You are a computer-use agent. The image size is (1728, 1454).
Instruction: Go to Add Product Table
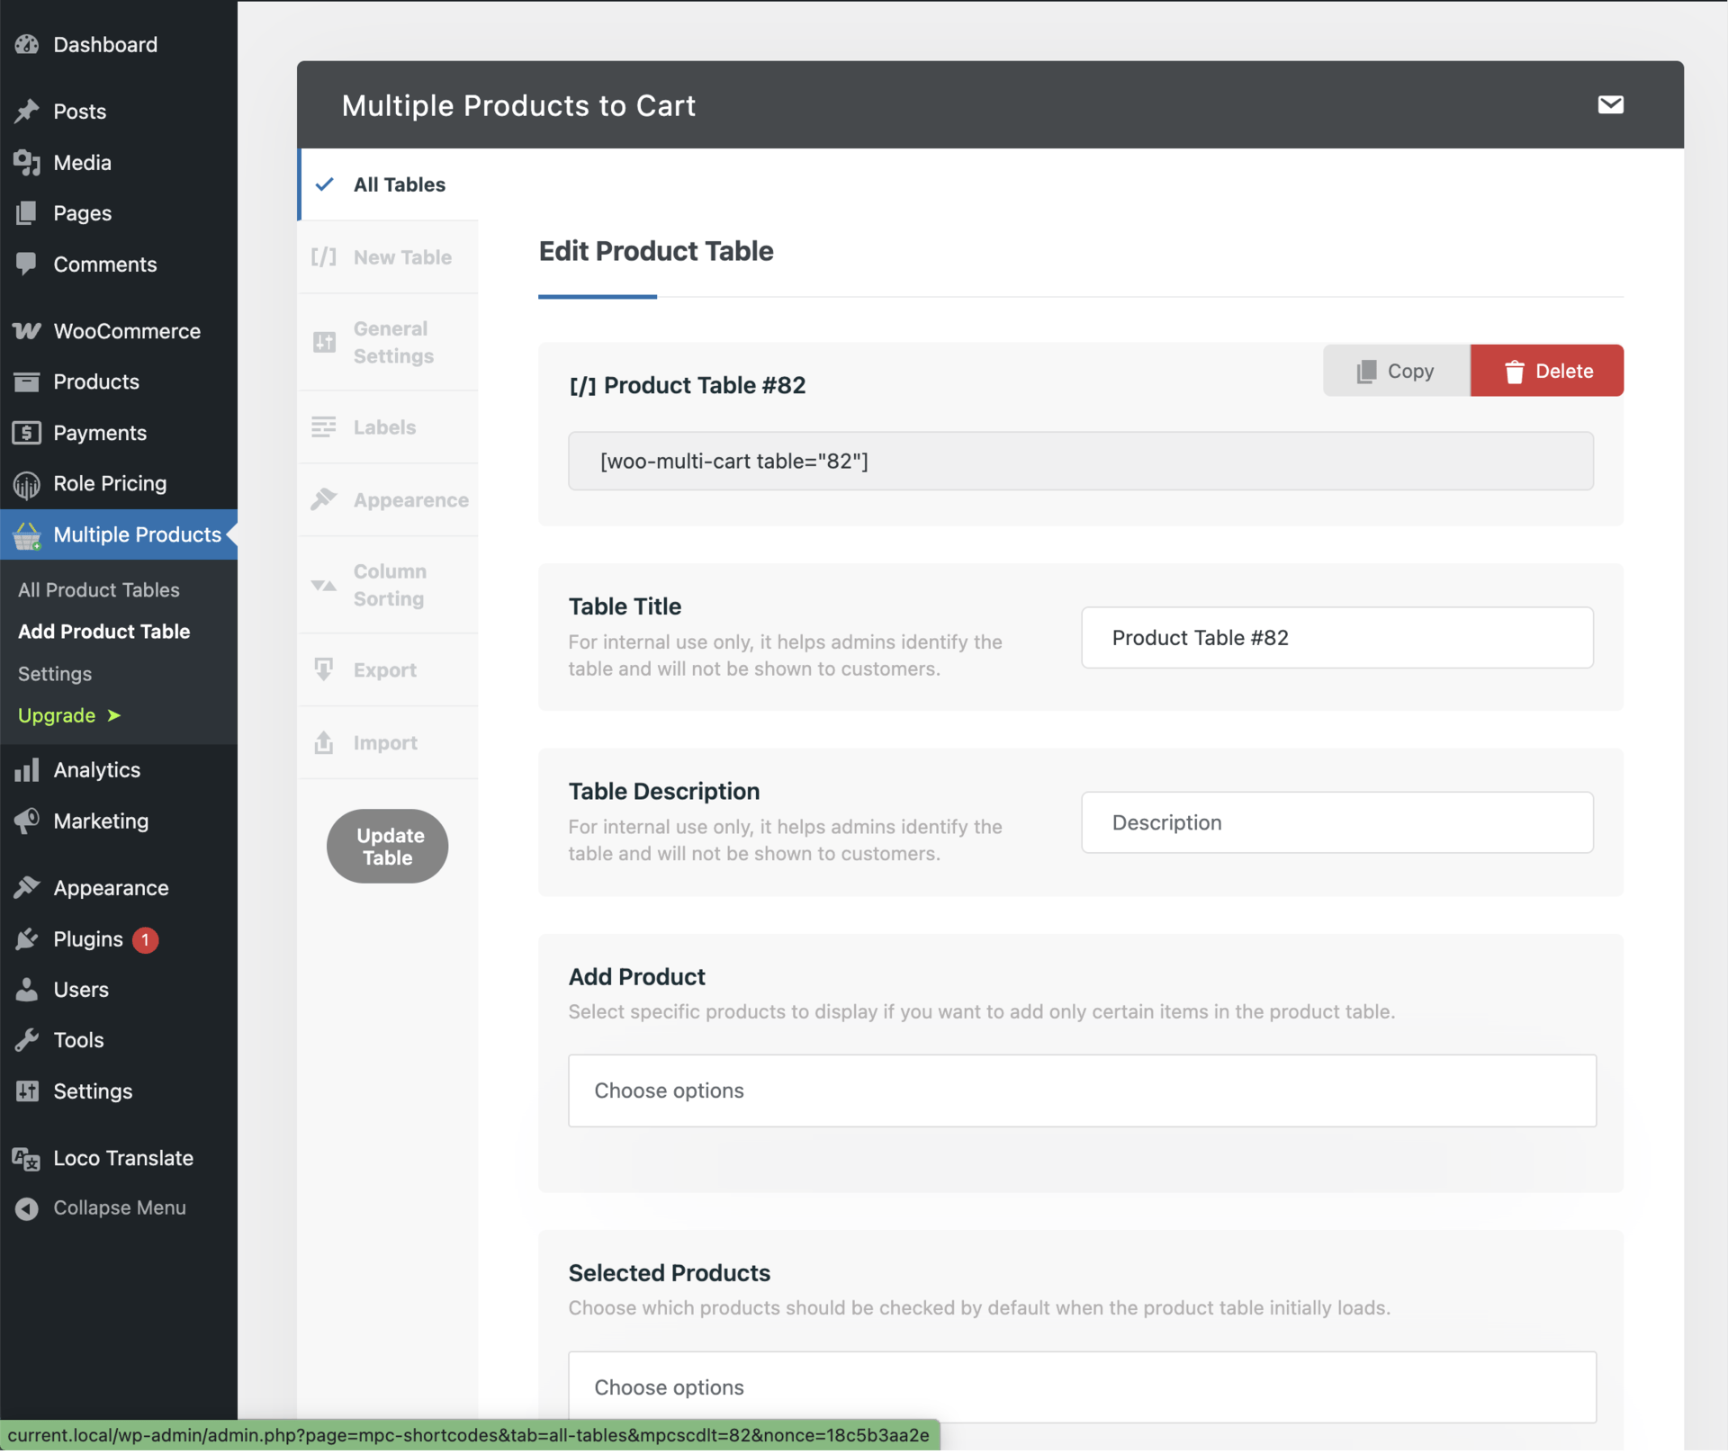[x=104, y=631]
